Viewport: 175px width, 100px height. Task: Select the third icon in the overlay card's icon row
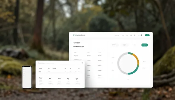click(68, 79)
